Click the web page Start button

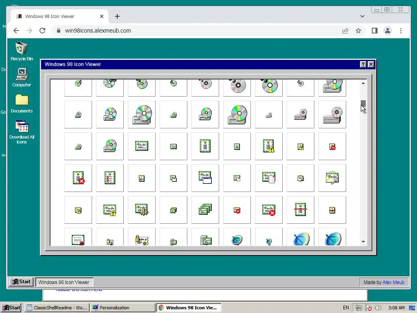21,282
